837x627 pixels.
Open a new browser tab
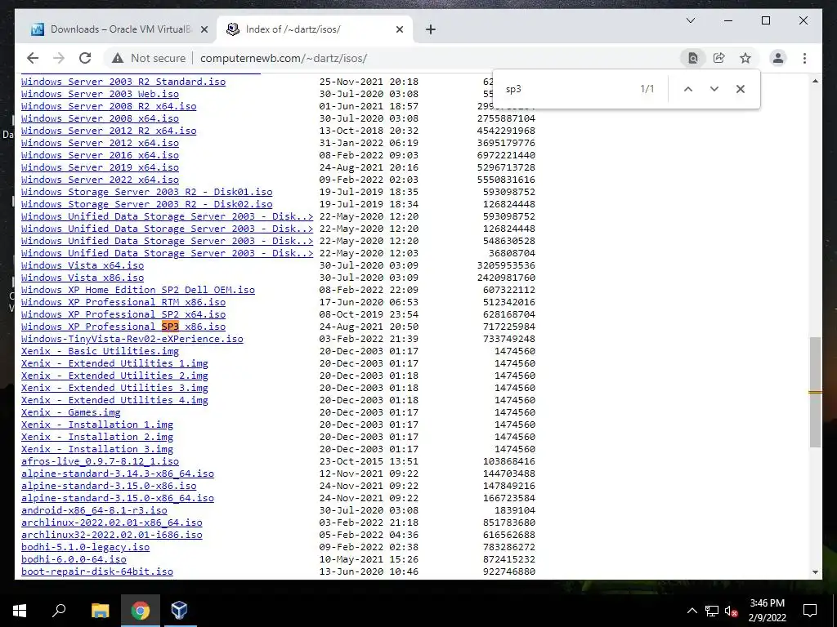click(x=431, y=29)
